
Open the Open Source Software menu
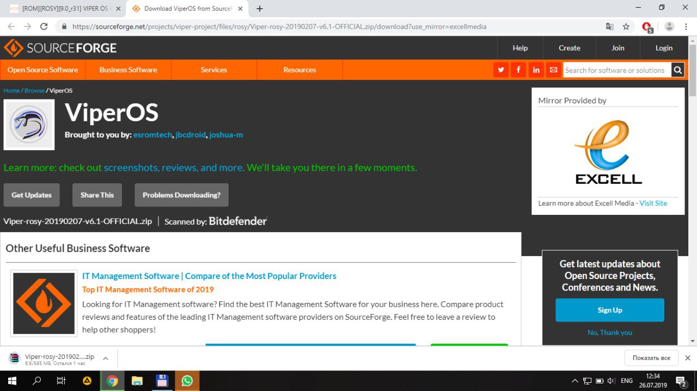click(x=42, y=70)
